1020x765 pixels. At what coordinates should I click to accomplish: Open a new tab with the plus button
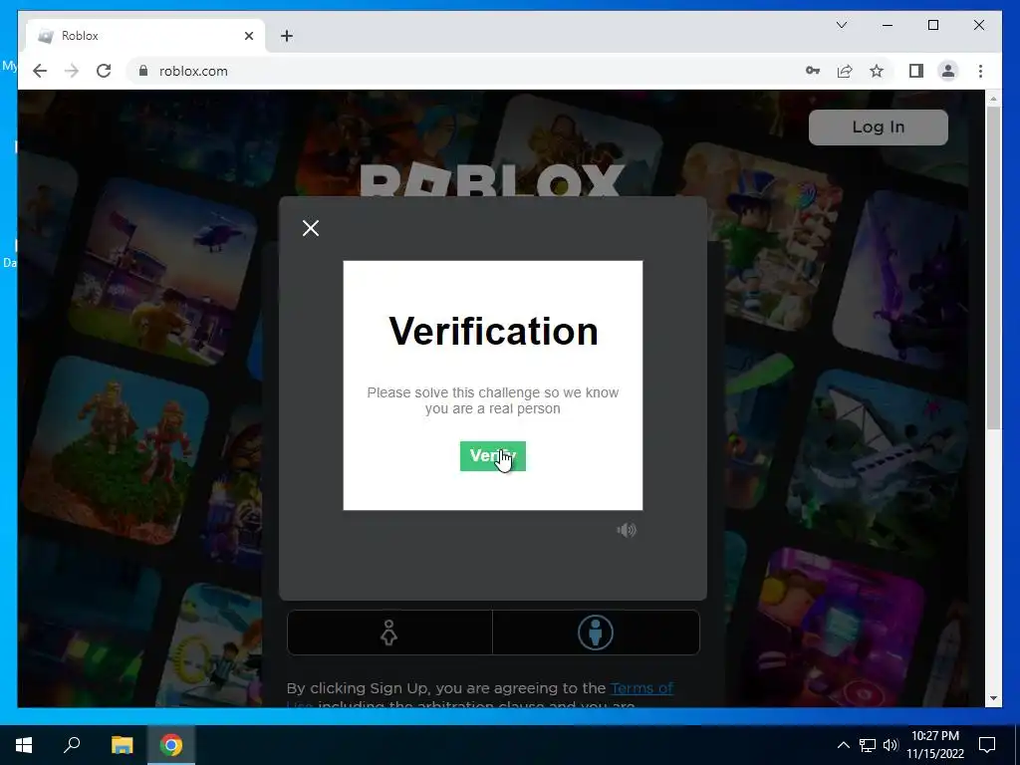pos(287,36)
